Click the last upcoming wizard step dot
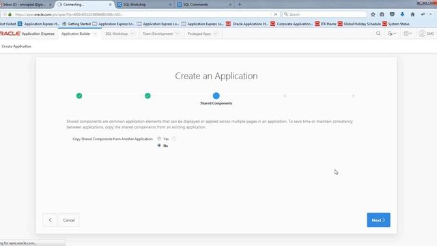This screenshot has width=437, height=246. coord(354,96)
